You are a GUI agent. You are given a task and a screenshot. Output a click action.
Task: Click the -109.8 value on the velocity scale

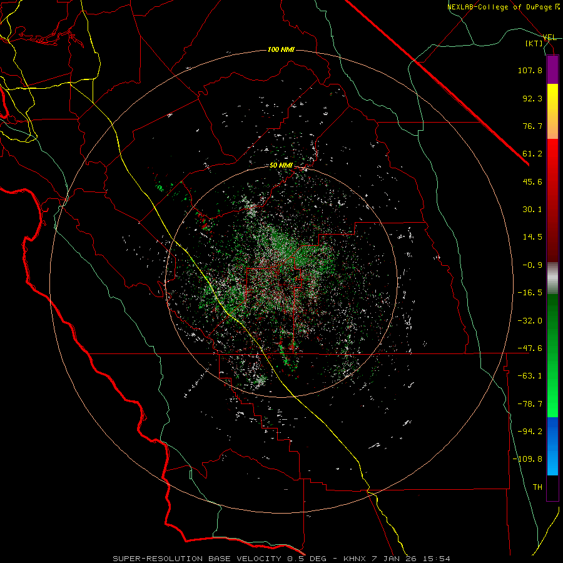click(527, 459)
